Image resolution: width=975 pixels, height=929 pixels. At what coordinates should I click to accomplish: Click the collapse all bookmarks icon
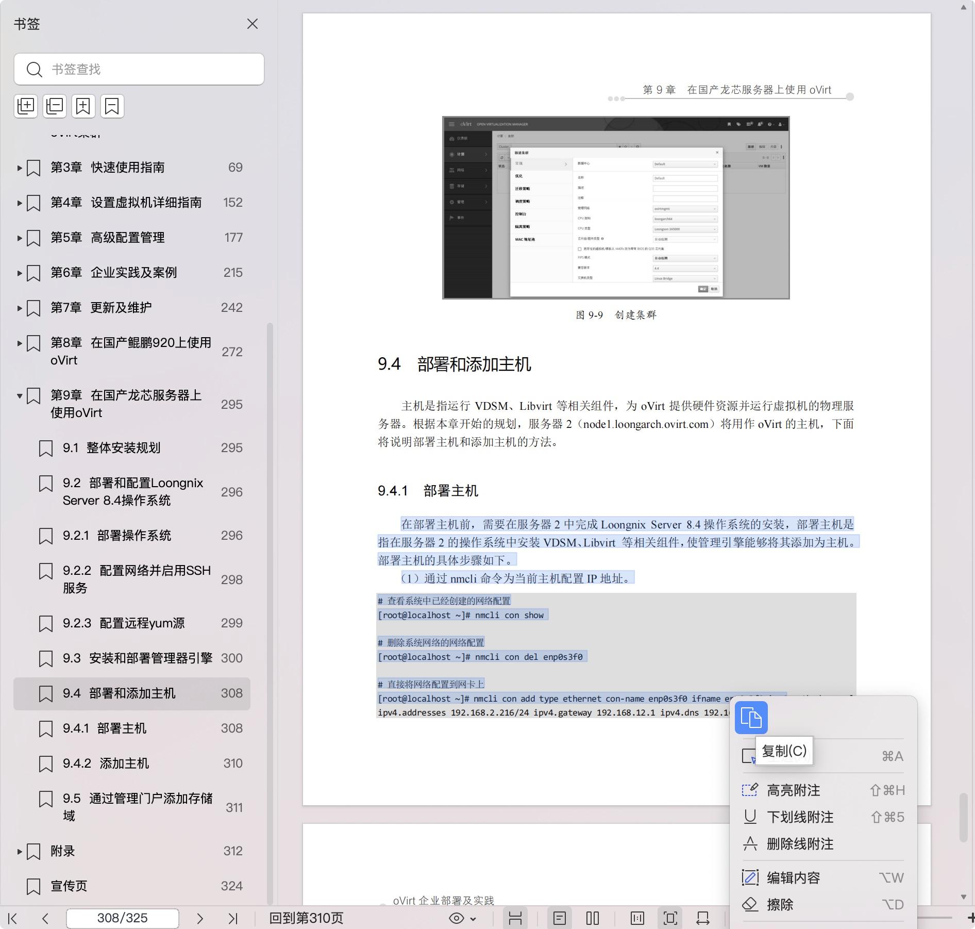click(55, 106)
